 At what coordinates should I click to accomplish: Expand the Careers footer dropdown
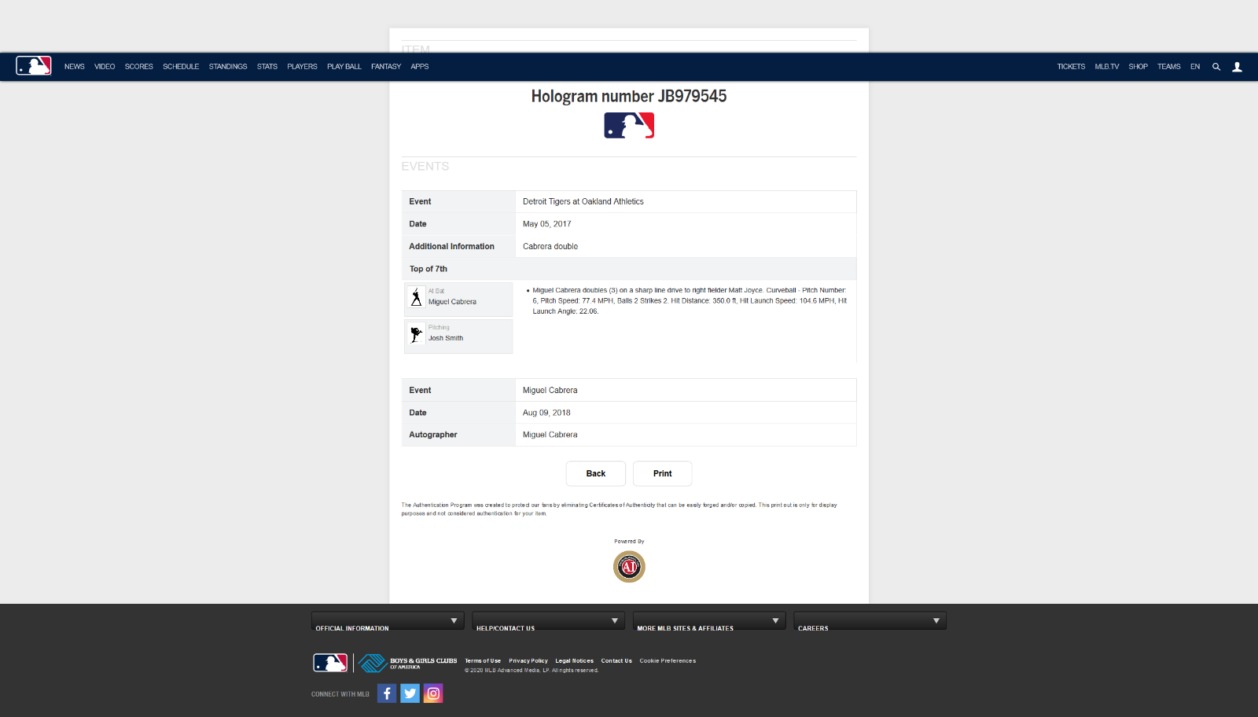pos(870,621)
